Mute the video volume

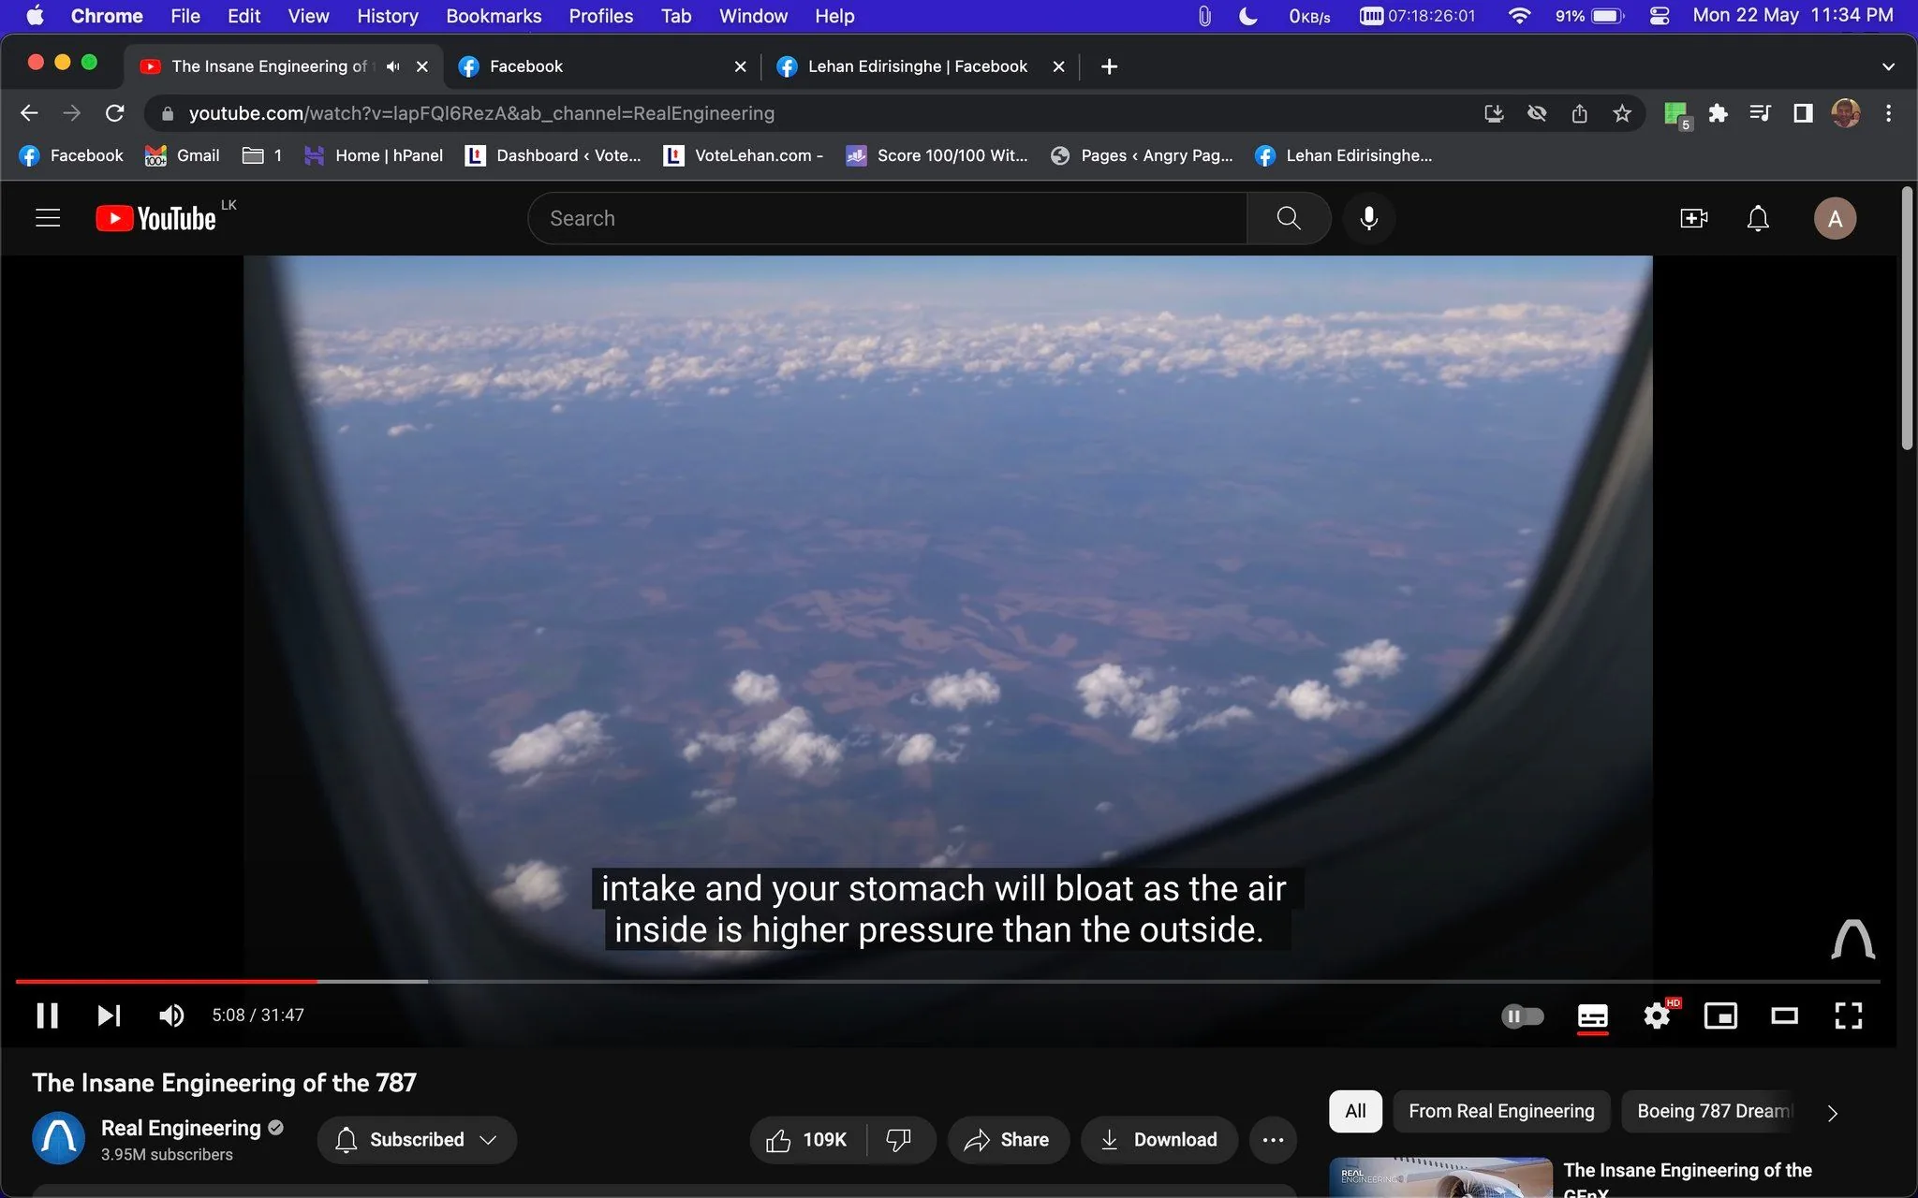[171, 1015]
